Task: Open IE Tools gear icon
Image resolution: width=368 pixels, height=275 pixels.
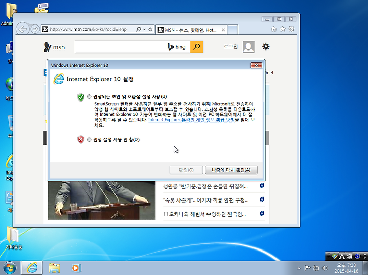Action: tap(291, 29)
